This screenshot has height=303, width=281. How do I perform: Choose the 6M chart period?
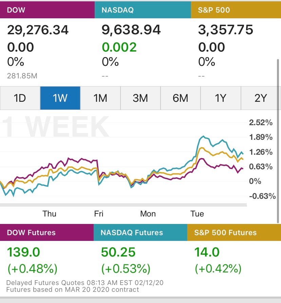click(181, 98)
